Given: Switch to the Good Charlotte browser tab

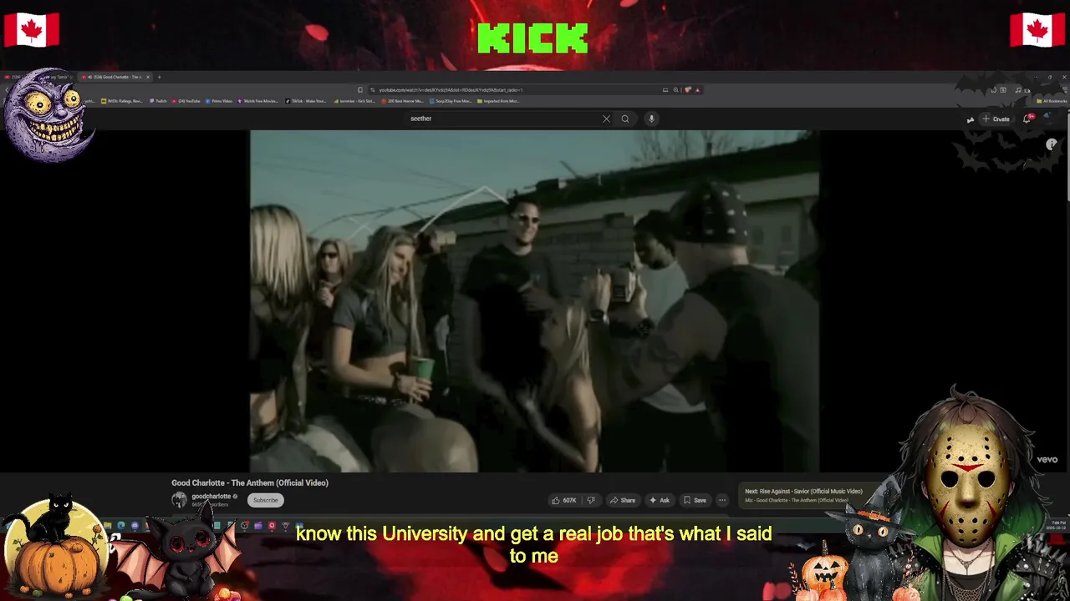Looking at the screenshot, I should pos(115,77).
